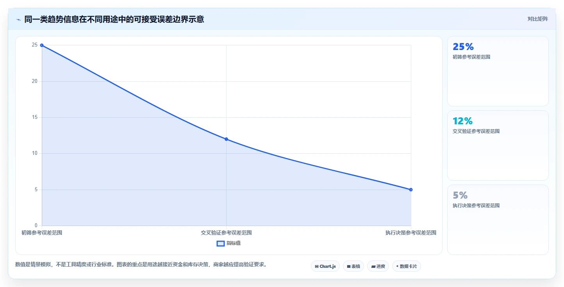Click the data point at value 5
564x287 pixels.
(x=411, y=190)
